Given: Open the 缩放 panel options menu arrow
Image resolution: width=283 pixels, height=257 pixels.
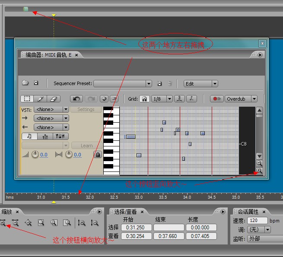Looking at the screenshot, I should (x=99, y=212).
